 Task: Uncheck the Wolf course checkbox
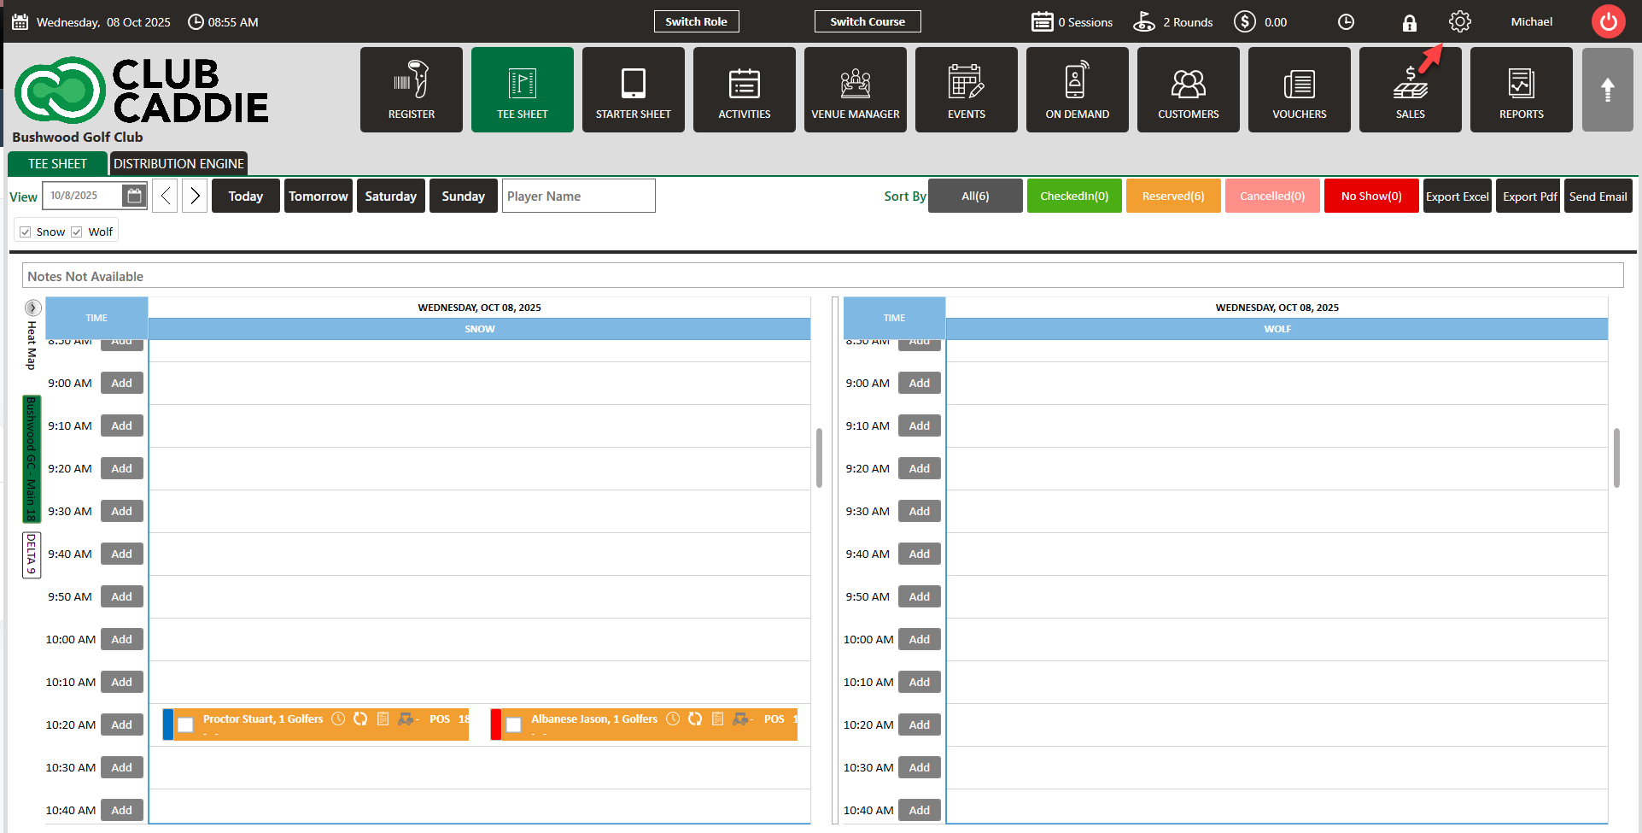pos(77,232)
